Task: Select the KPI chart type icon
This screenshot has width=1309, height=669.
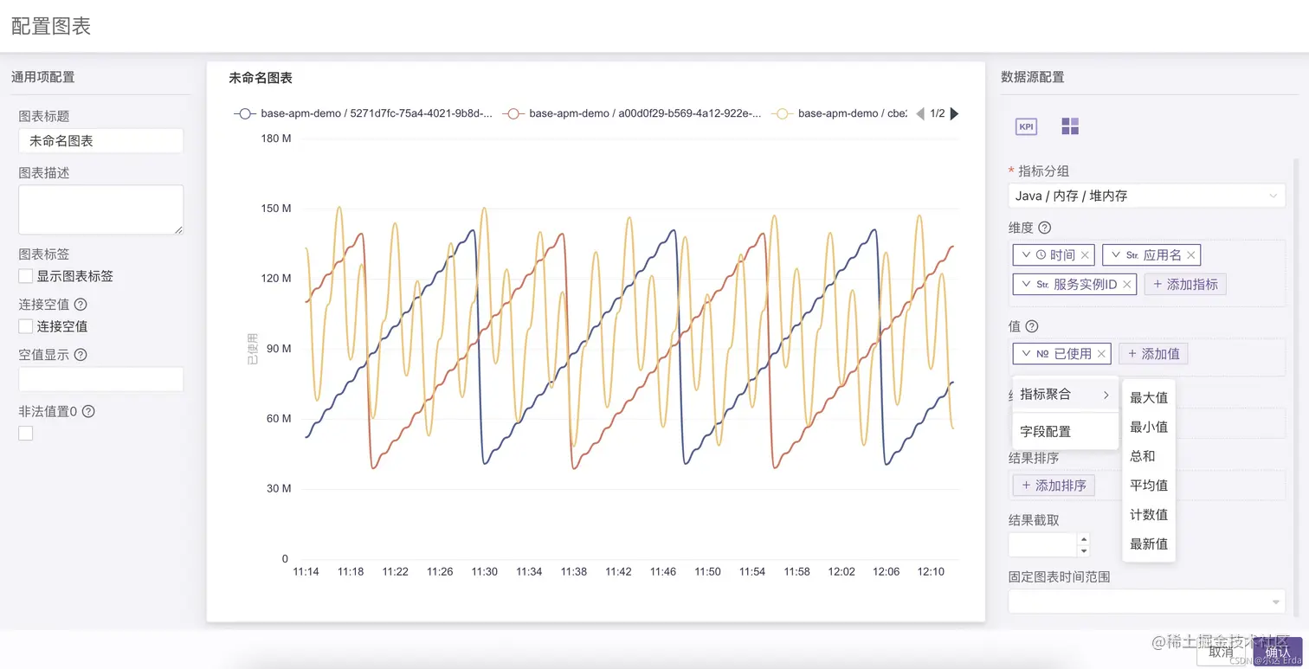Action: 1026,126
